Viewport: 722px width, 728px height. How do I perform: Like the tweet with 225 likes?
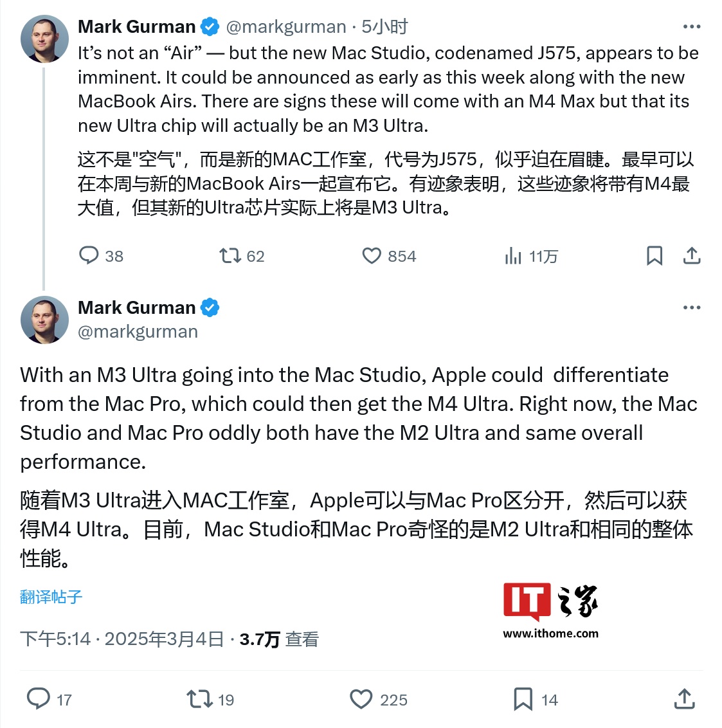(x=361, y=699)
